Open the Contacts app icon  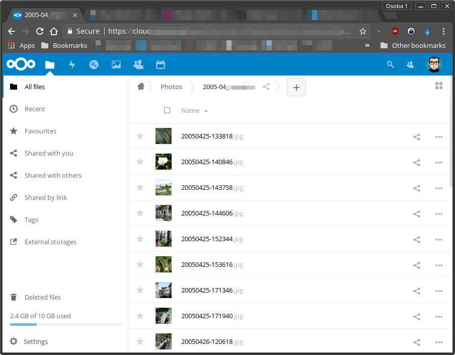pyautogui.click(x=138, y=64)
